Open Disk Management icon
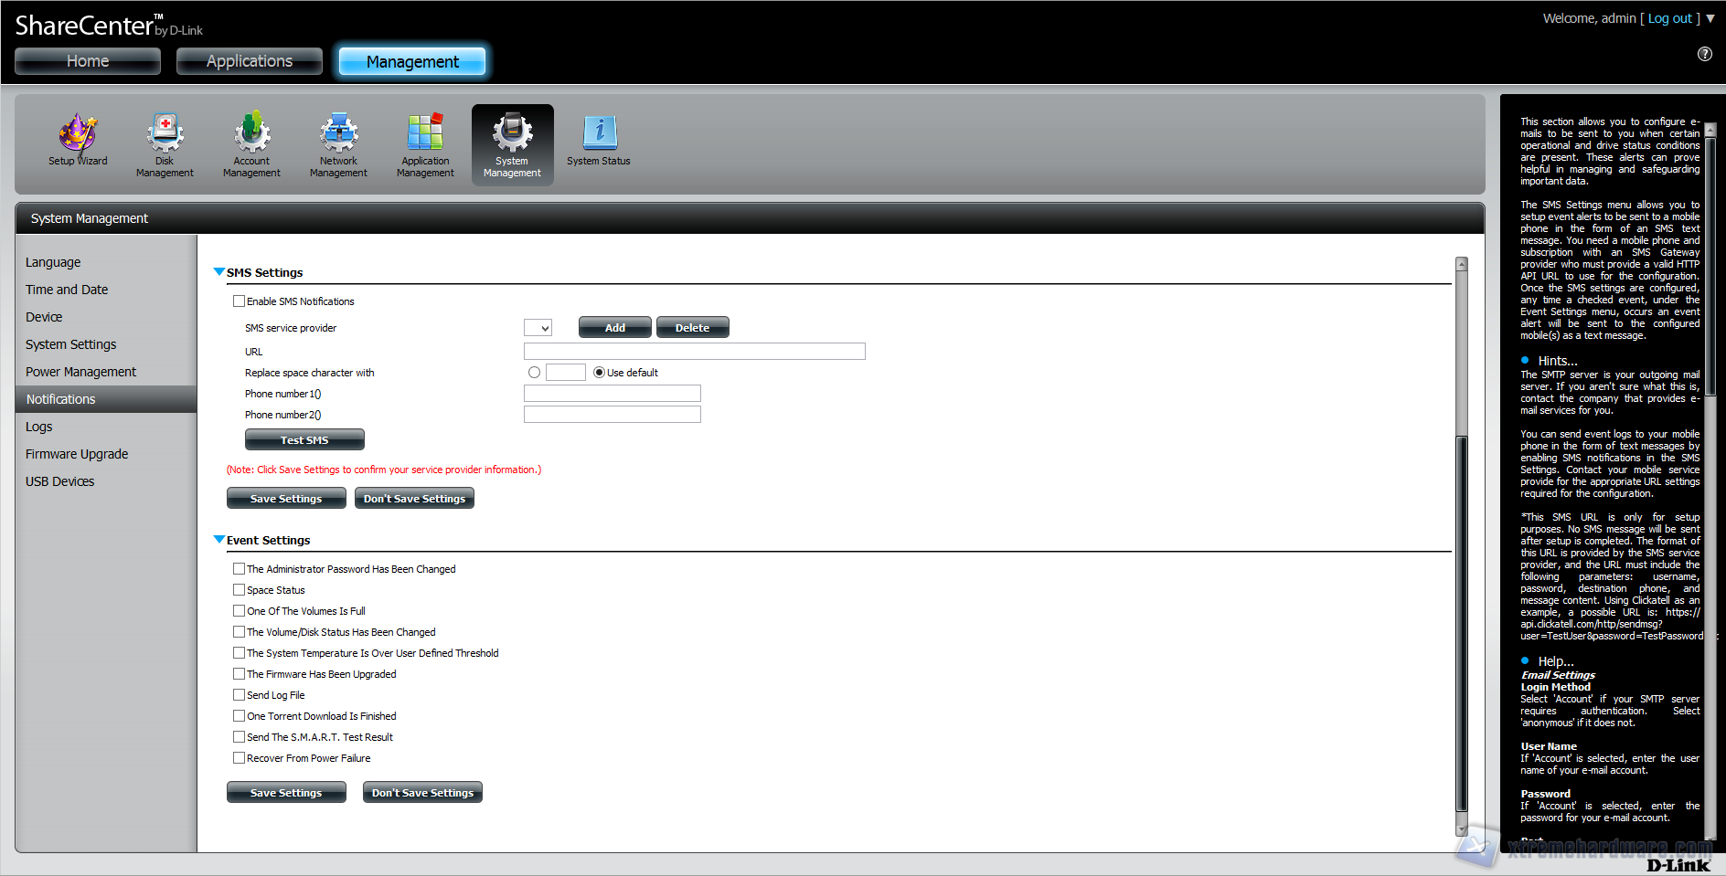 tap(165, 133)
